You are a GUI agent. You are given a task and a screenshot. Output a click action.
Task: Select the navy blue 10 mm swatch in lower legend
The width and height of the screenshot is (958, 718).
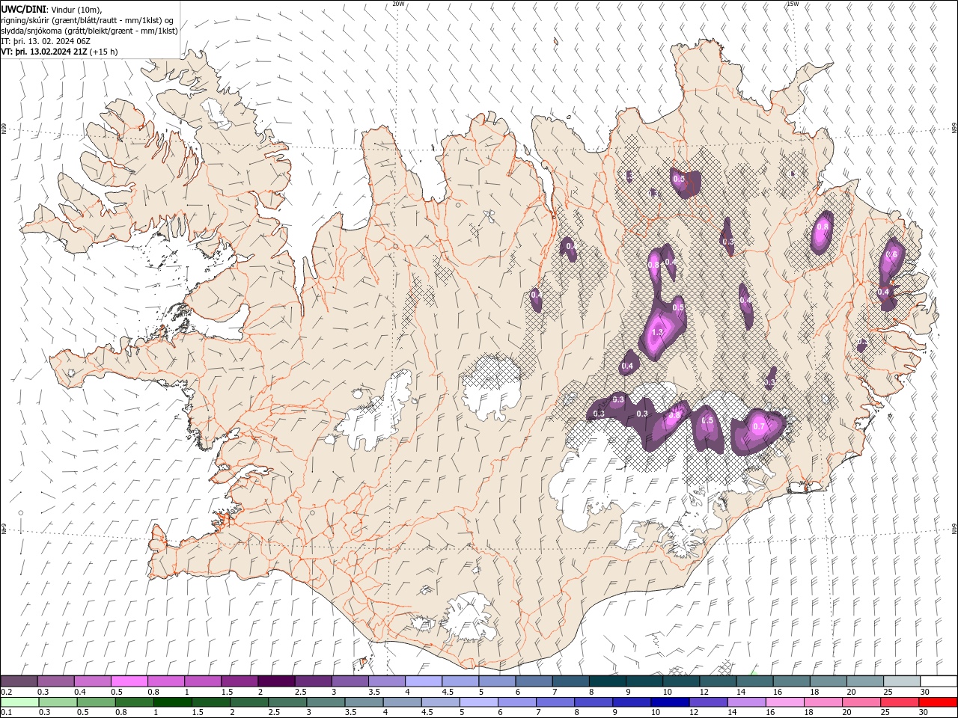[669, 702]
